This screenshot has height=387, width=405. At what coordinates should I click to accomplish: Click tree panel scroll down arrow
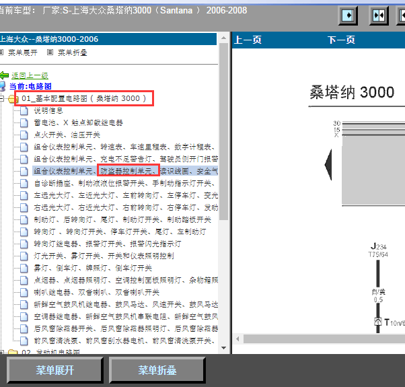click(223, 348)
